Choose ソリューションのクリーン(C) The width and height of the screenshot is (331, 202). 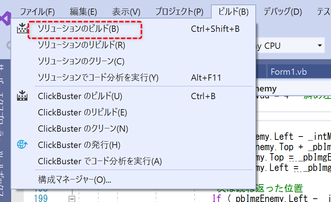click(x=133, y=61)
